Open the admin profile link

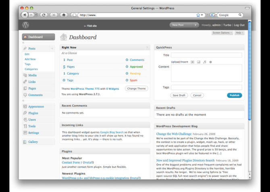216,25
